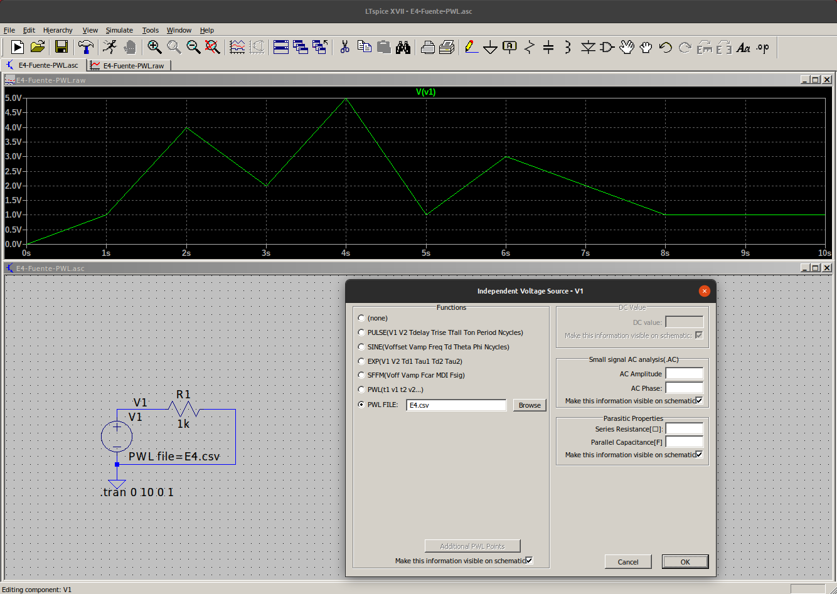Image resolution: width=837 pixels, height=594 pixels.
Task: Click the AC Amplitude input field
Action: [685, 374]
